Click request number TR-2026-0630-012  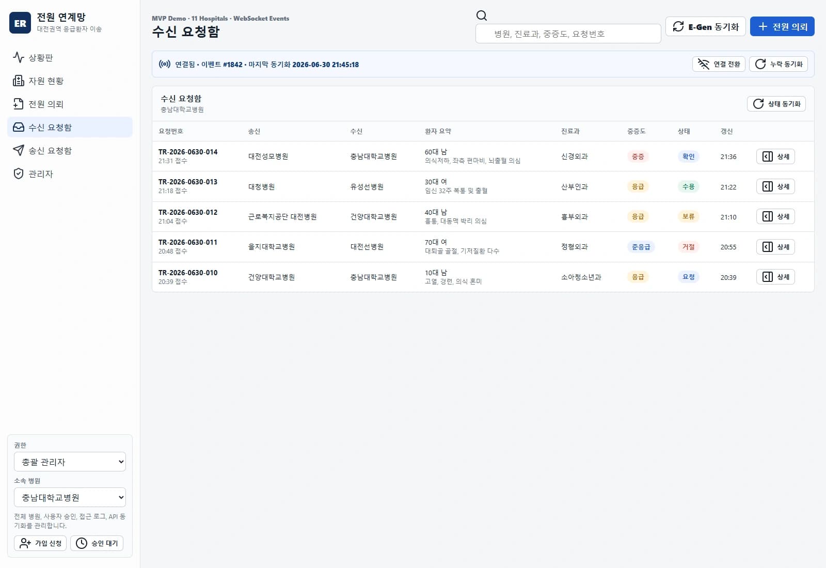(188, 212)
